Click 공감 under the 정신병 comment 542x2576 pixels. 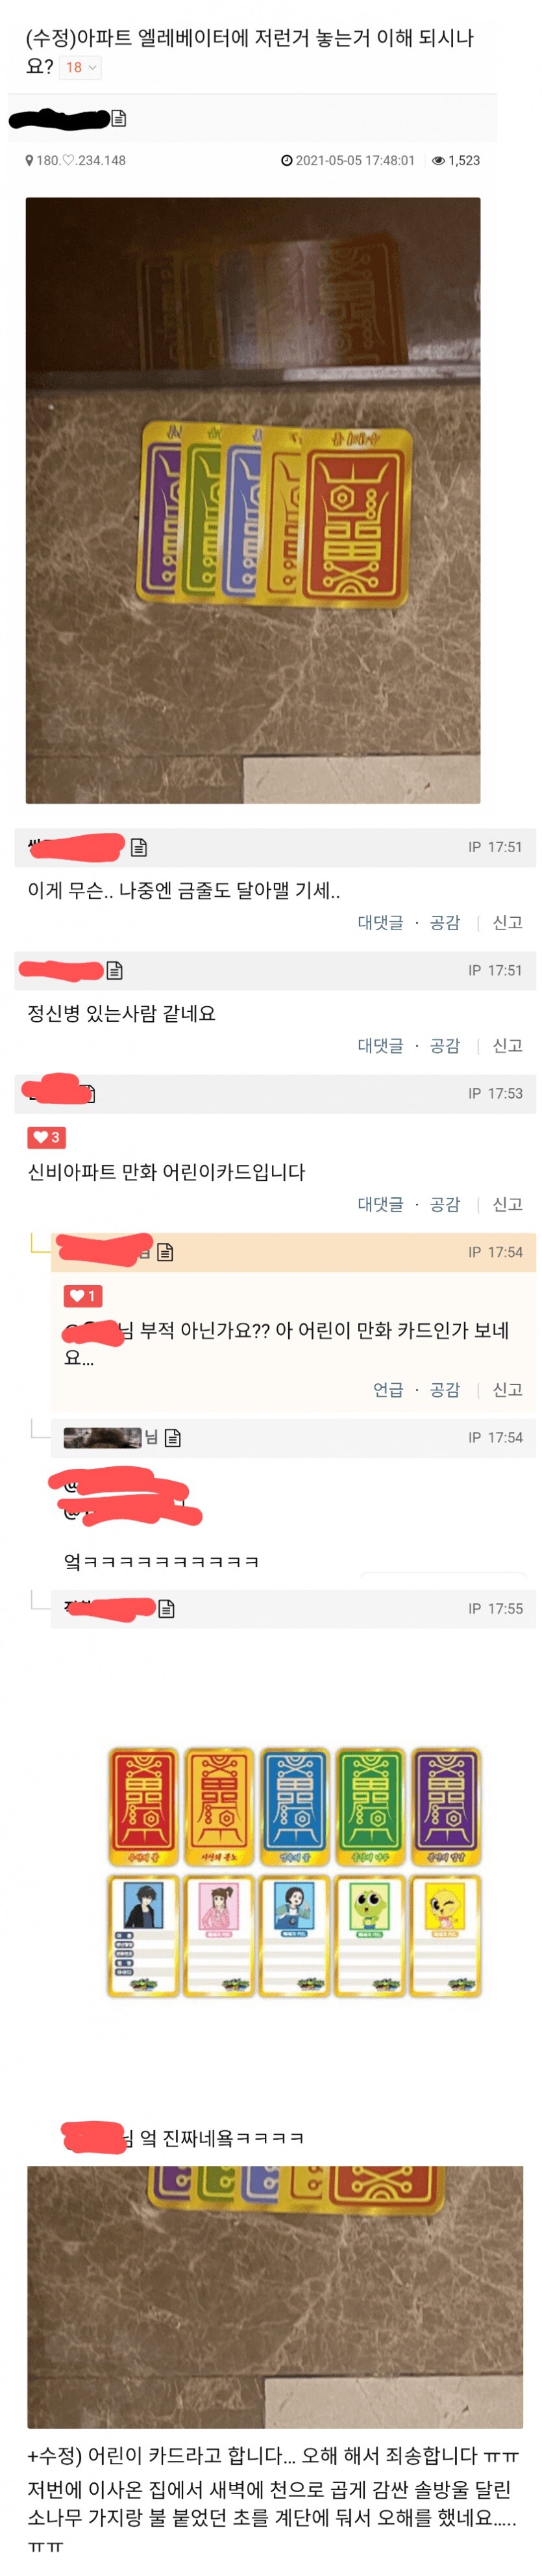click(445, 1045)
